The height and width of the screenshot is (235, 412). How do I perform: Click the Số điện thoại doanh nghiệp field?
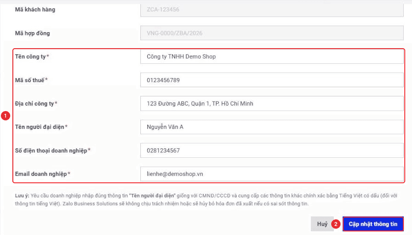pos(272,151)
